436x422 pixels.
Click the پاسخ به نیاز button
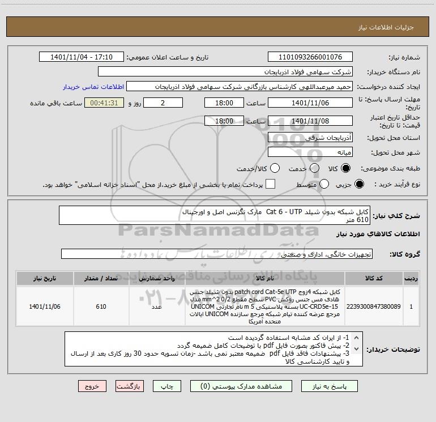329,386
